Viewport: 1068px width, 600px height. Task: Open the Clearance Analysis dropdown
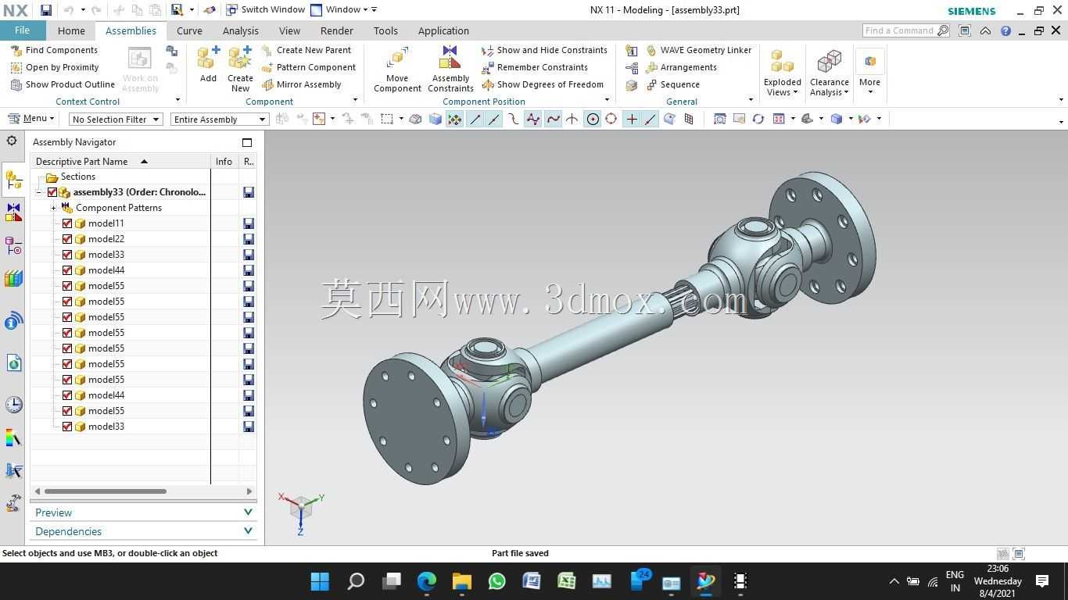[830, 73]
